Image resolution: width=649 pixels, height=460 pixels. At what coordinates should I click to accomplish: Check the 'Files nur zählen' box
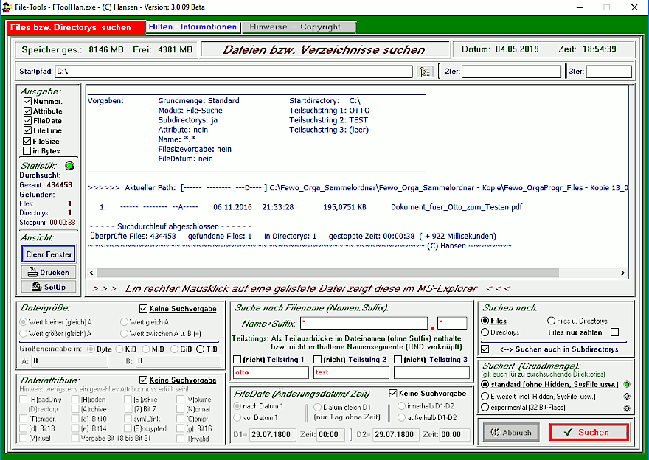coord(615,332)
